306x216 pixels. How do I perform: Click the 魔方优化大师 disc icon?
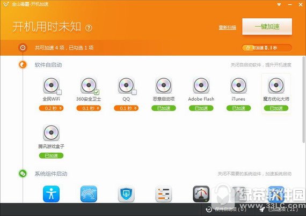276,85
